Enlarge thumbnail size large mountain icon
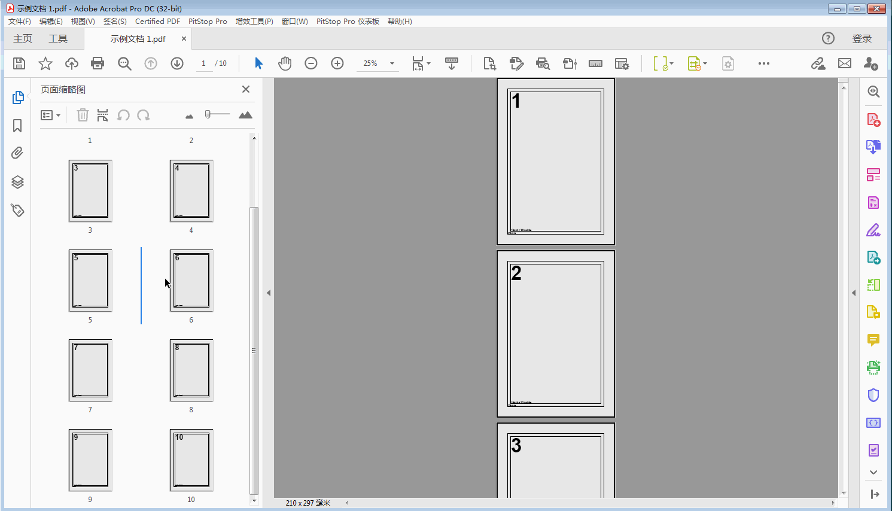Viewport: 892px width, 511px height. point(245,115)
